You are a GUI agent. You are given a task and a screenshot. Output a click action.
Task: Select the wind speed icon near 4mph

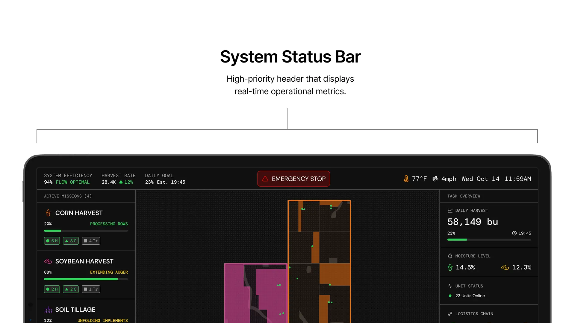click(x=435, y=179)
